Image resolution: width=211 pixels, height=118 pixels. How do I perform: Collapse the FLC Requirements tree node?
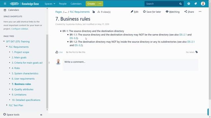click(7, 47)
